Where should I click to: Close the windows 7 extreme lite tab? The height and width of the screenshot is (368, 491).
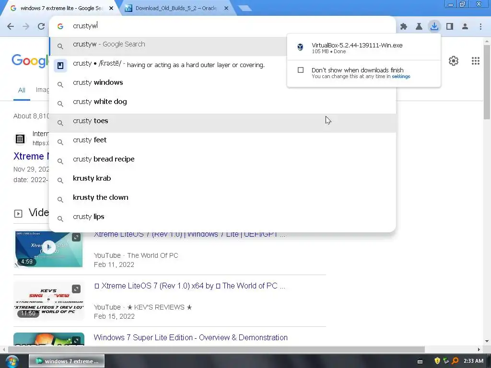(111, 8)
